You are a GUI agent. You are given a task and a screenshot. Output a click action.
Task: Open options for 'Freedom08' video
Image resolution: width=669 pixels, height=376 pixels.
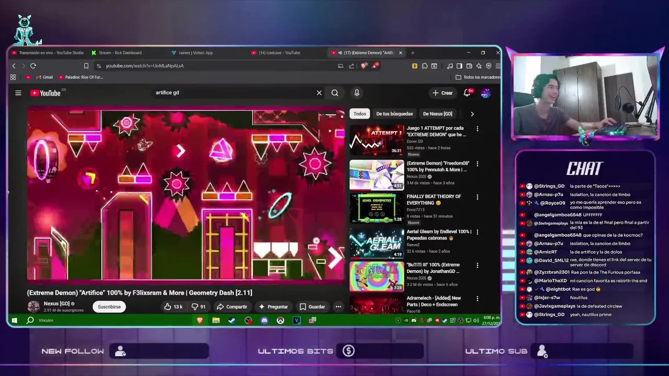(x=477, y=164)
